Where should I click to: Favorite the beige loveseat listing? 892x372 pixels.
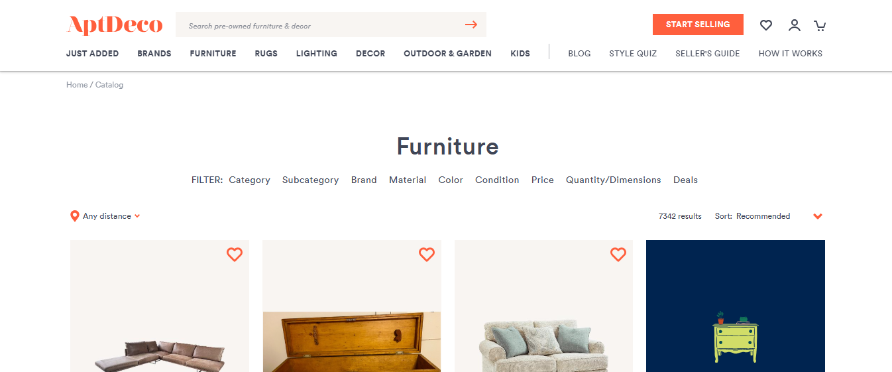[618, 255]
